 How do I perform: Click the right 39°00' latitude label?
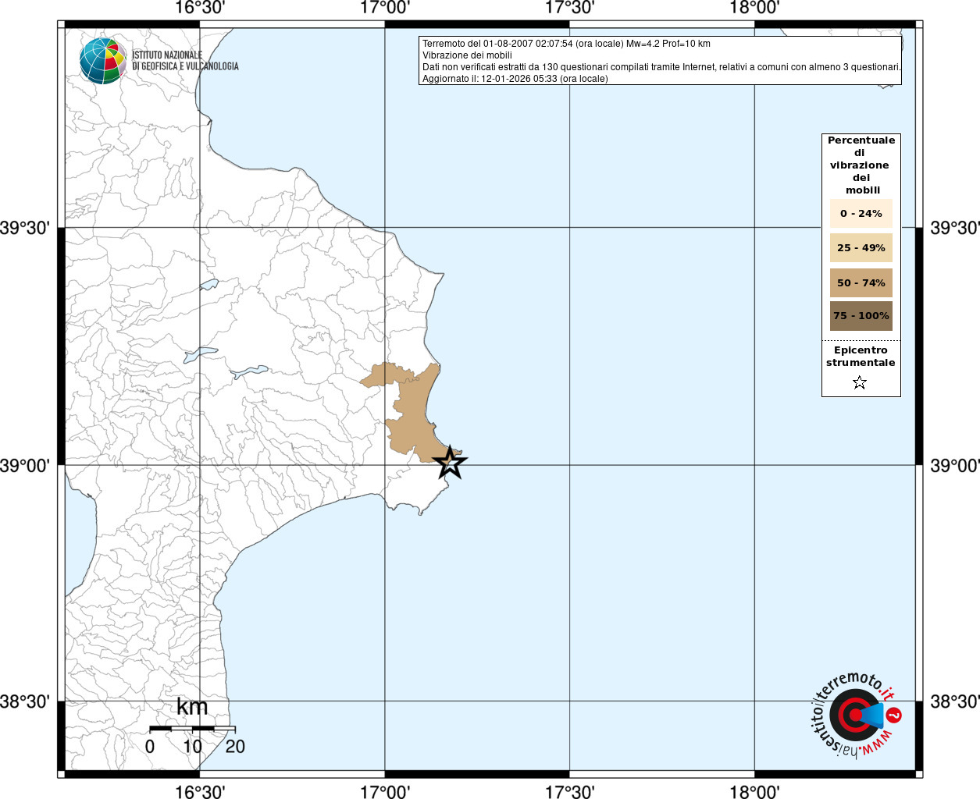(954, 466)
